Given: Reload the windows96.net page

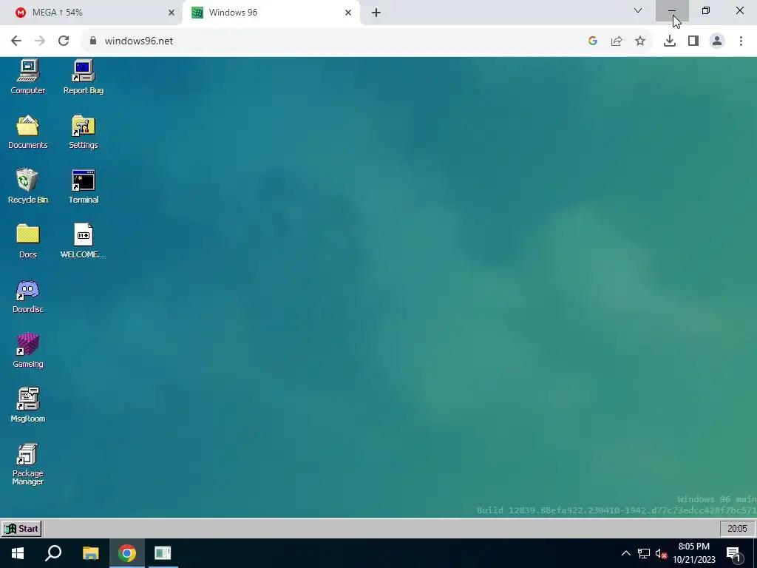Looking at the screenshot, I should 64,41.
